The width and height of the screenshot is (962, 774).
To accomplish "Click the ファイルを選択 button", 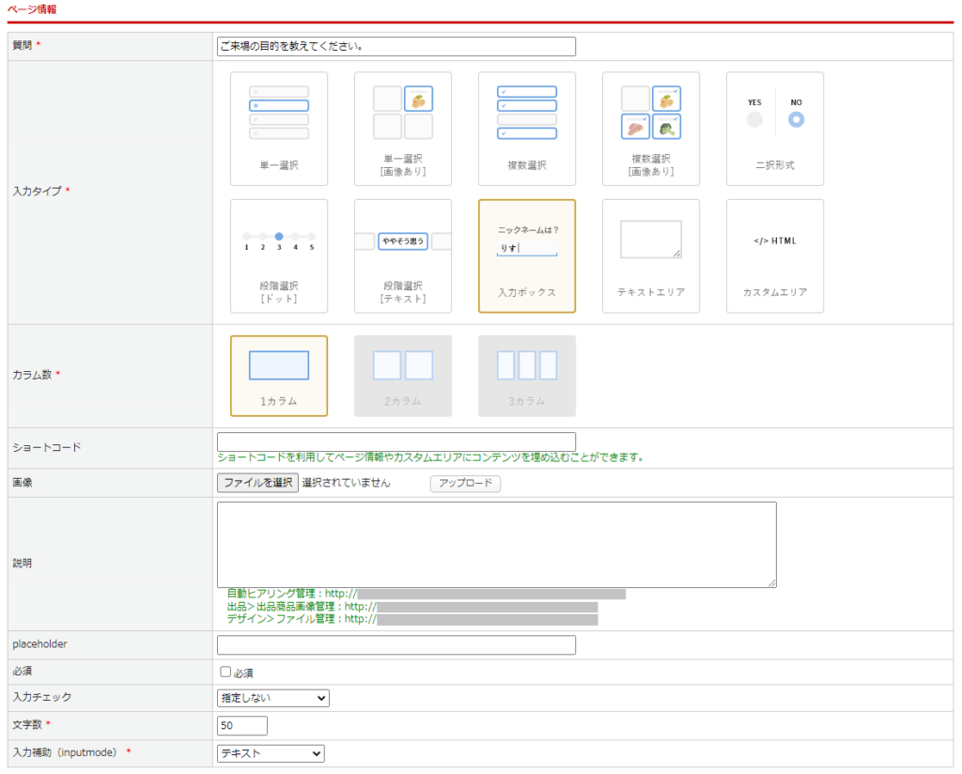I will [257, 483].
